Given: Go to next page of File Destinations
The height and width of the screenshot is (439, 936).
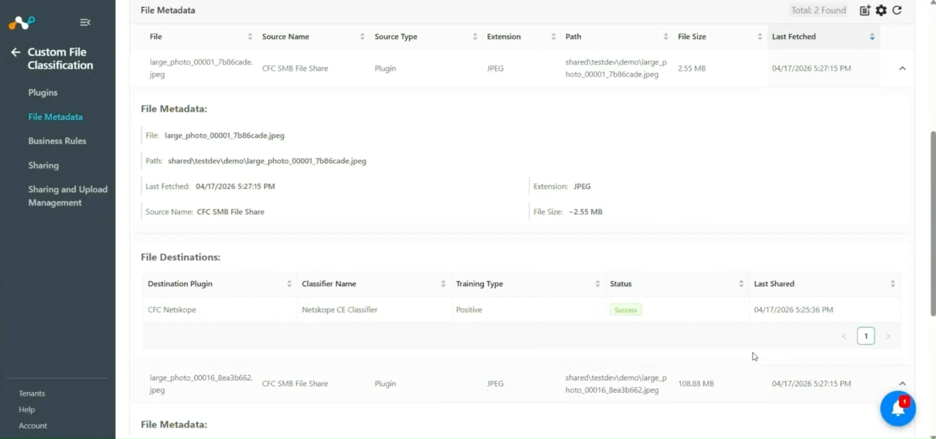Looking at the screenshot, I should tap(888, 336).
